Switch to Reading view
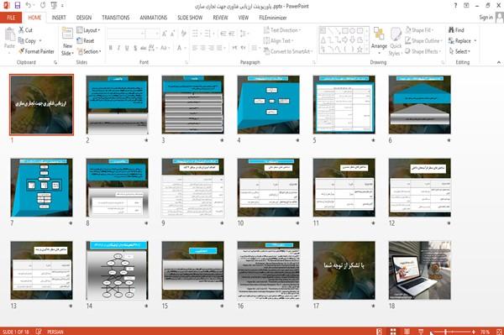This screenshot has height=335, width=504. point(407,332)
